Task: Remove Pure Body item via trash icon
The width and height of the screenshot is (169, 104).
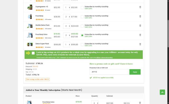Action: pos(140,16)
